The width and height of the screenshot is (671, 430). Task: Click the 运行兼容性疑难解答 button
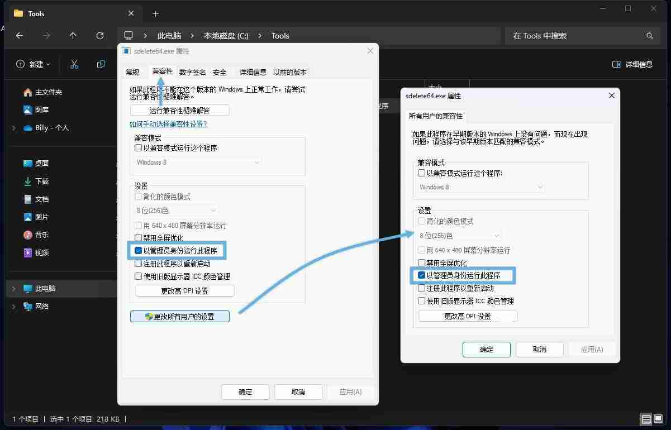point(179,110)
